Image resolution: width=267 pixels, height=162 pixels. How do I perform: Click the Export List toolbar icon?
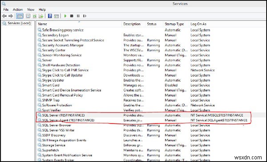click(x=41, y=16)
